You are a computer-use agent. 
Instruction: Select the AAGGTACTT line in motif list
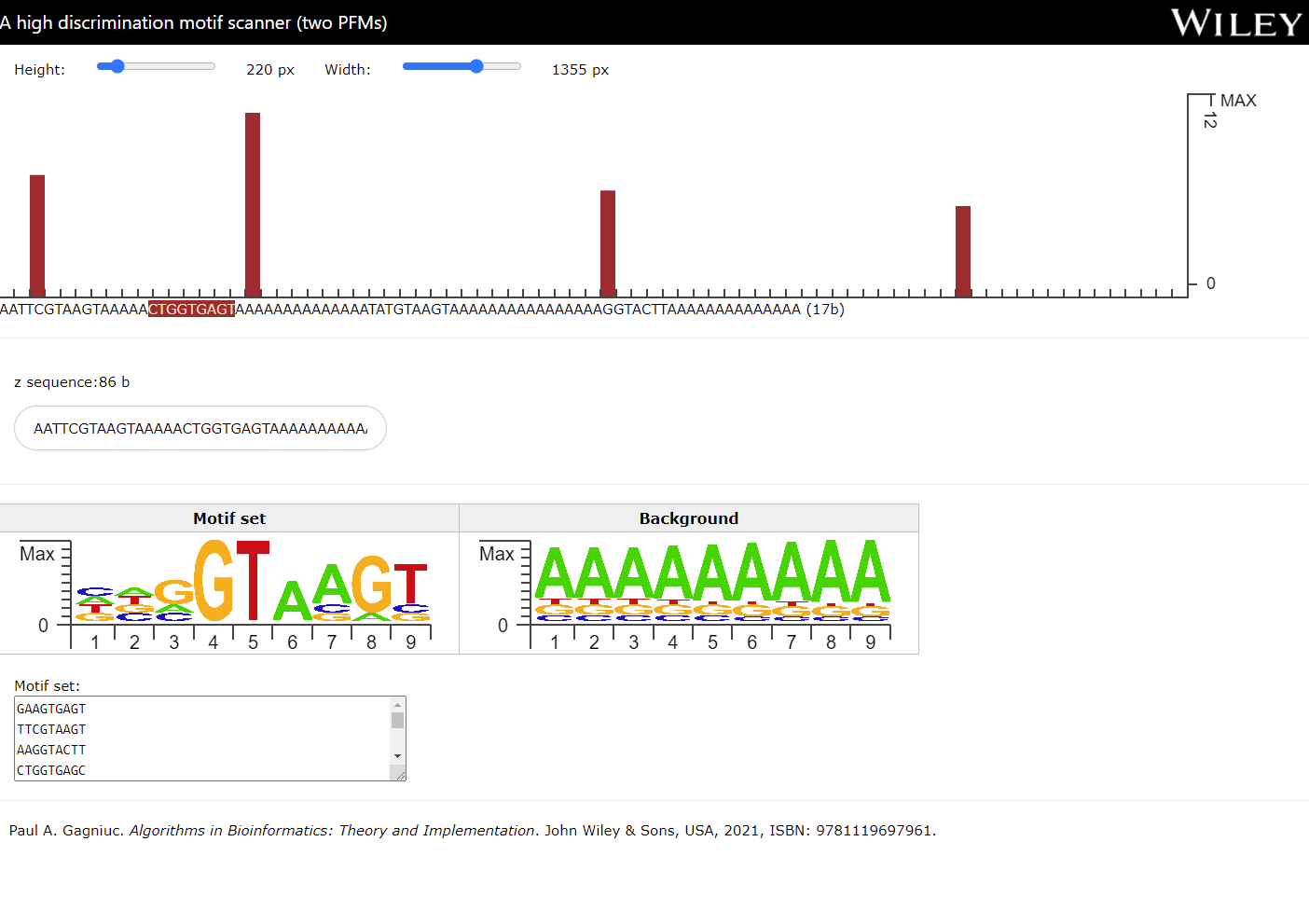pos(51,750)
